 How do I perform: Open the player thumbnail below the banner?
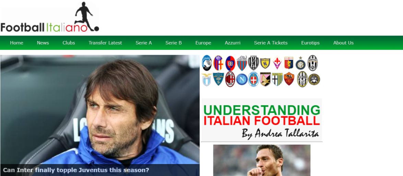pyautogui.click(x=262, y=160)
